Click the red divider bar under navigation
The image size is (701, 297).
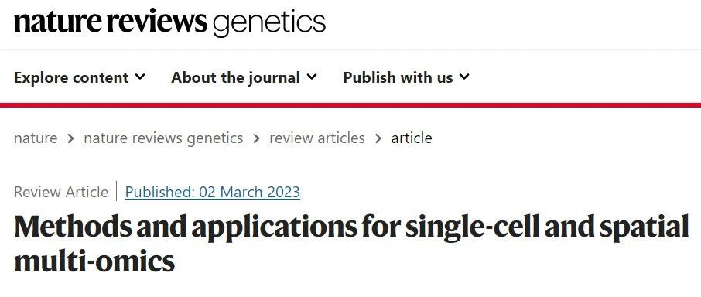(350, 105)
